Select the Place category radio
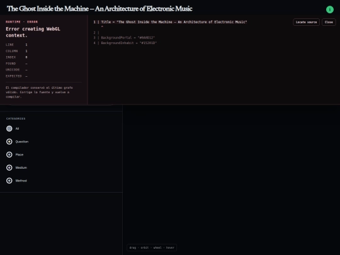This screenshot has height=255, width=340. pos(9,155)
